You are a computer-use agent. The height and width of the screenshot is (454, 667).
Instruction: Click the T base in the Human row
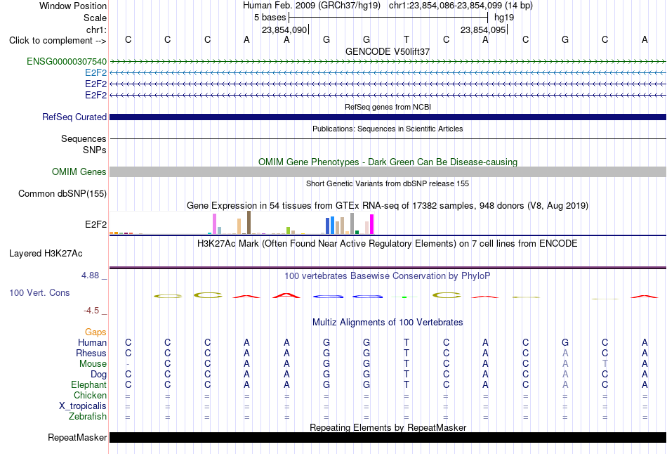407,342
